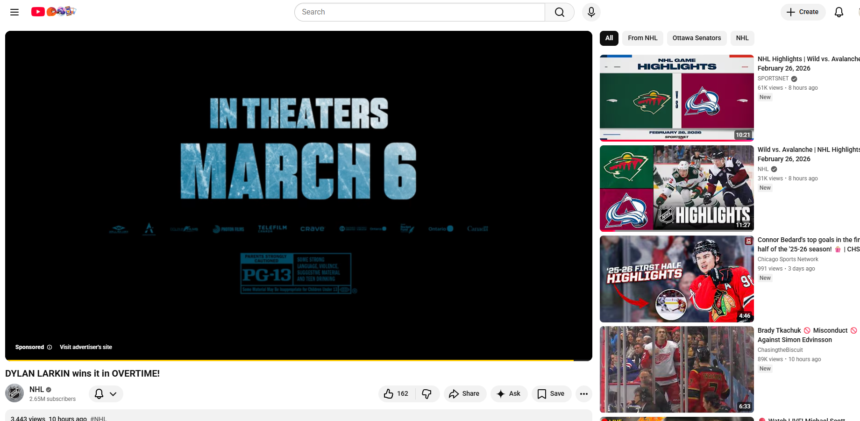Click '61K views' on Sportsnet video
The image size is (860, 421).
(x=770, y=88)
